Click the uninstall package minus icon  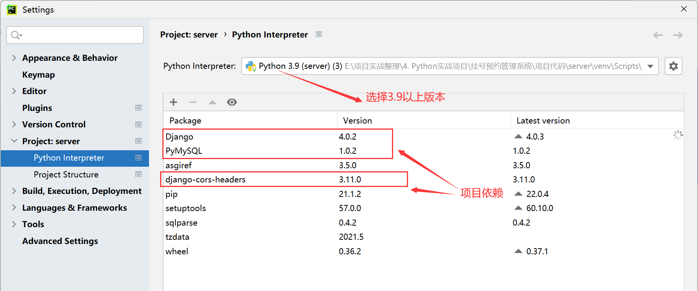coord(193,102)
